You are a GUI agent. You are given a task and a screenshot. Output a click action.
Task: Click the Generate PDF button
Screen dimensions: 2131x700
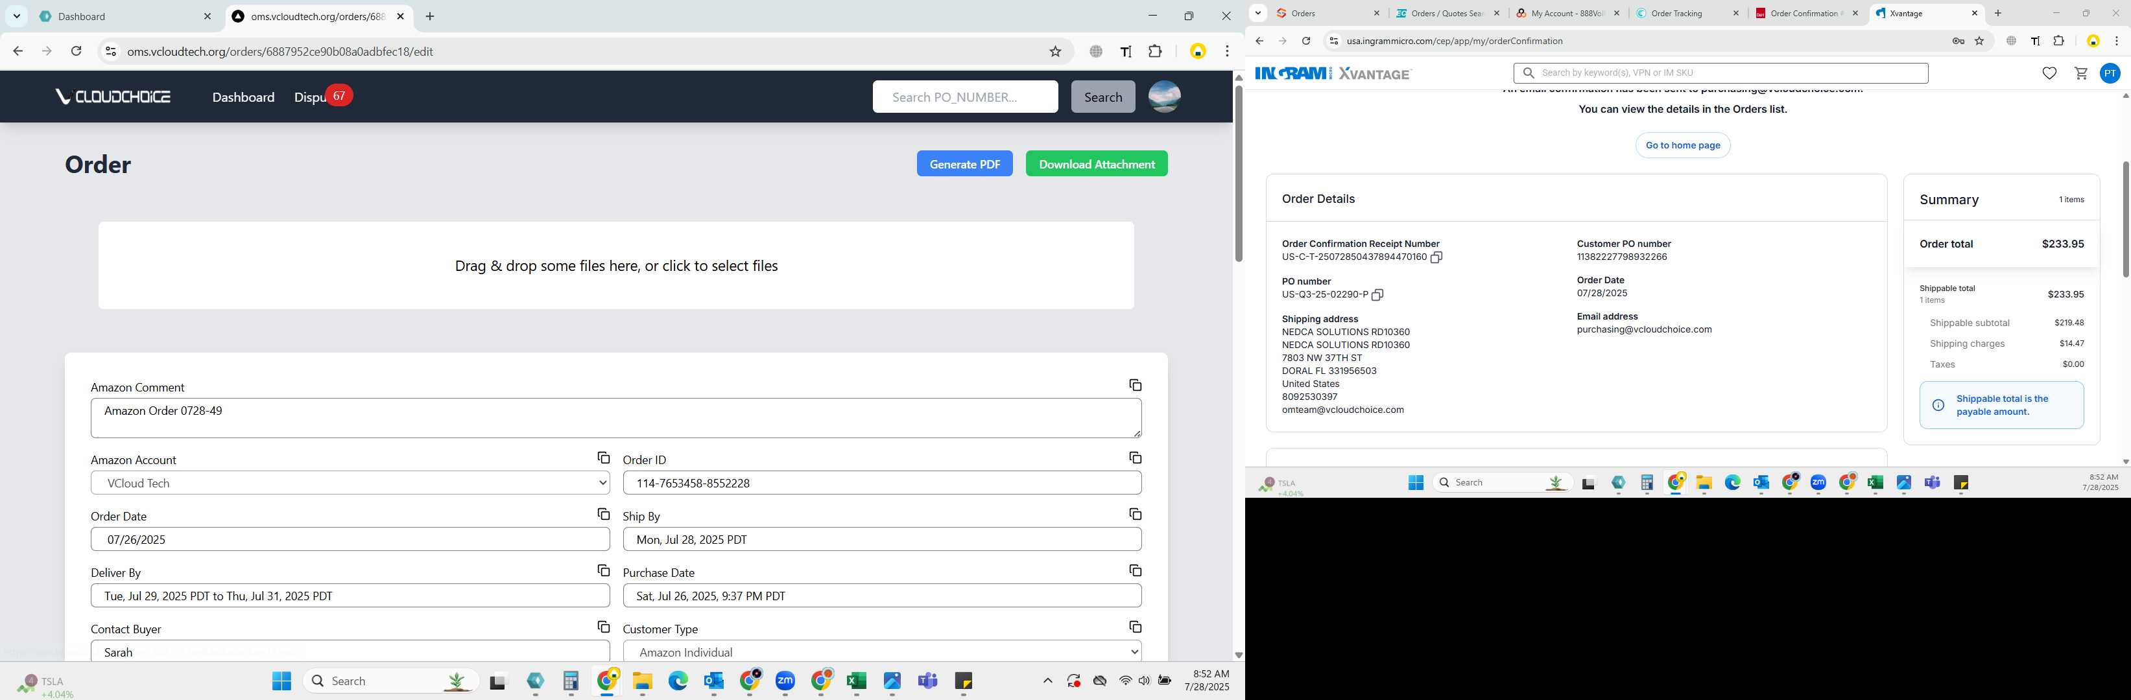tap(964, 163)
